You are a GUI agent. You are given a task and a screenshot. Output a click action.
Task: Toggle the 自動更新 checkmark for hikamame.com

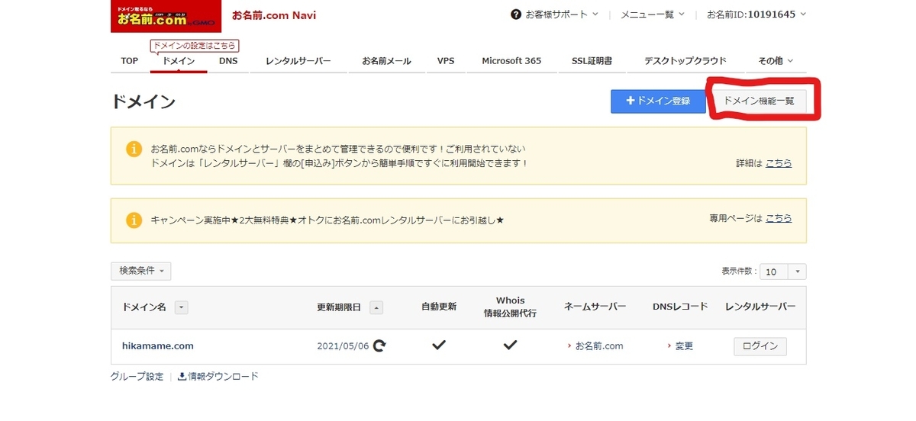click(x=439, y=345)
